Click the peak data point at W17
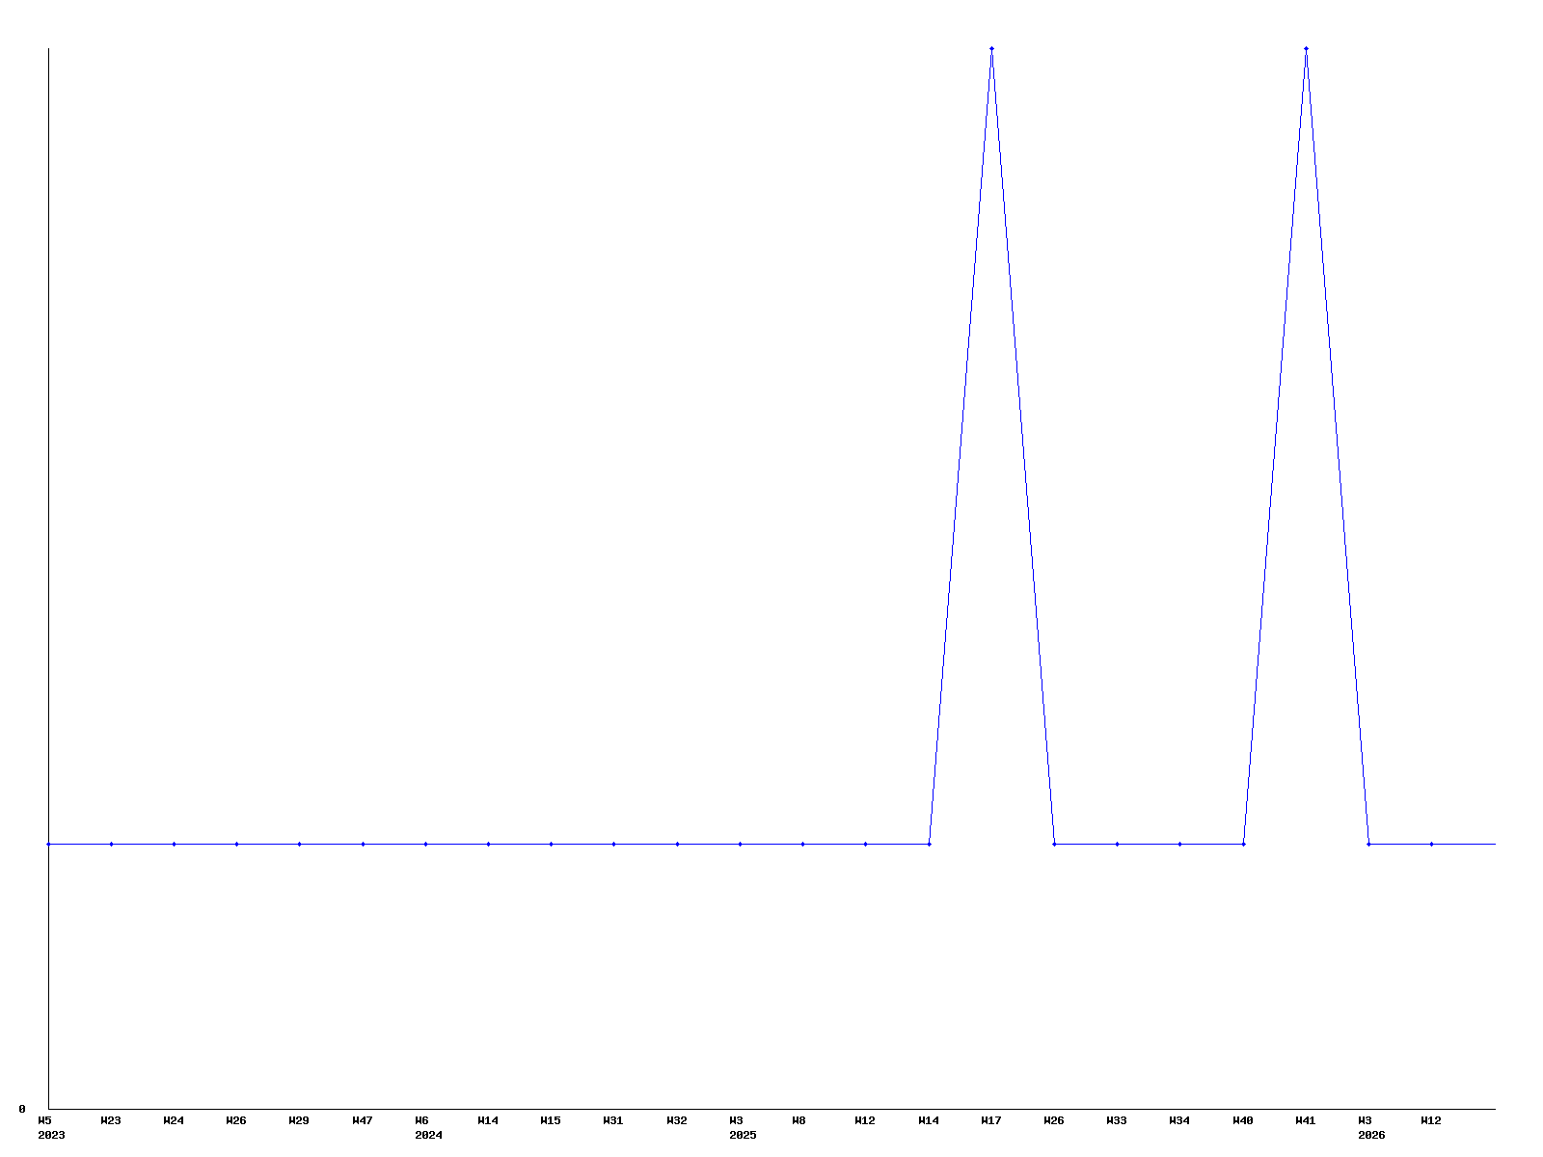1543x1157 pixels. (x=991, y=49)
